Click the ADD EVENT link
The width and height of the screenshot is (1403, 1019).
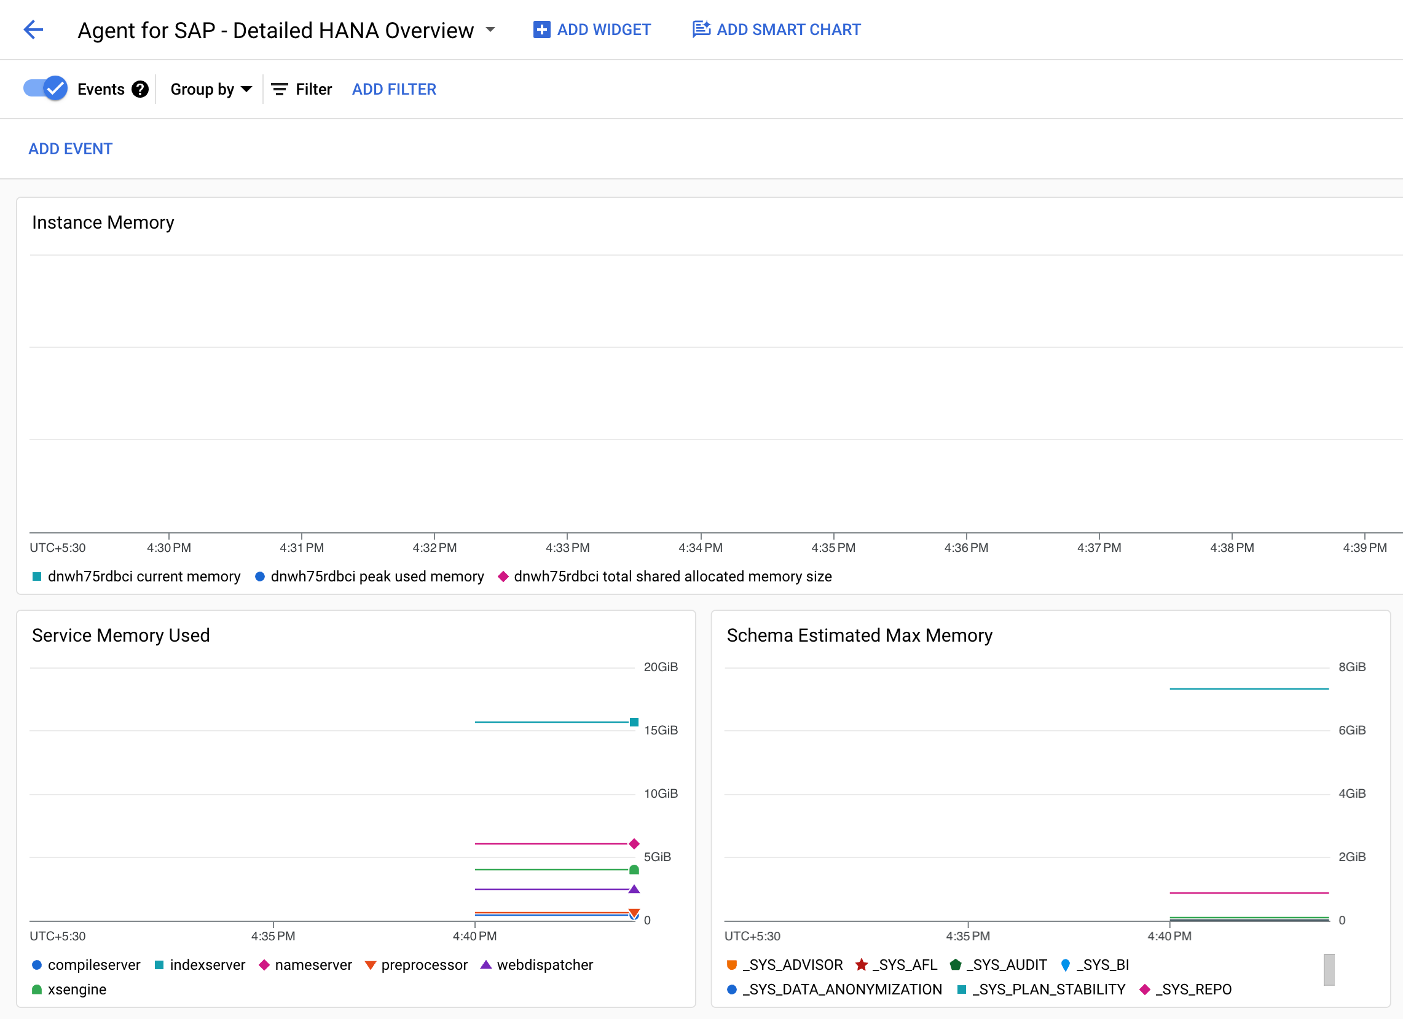coord(71,148)
